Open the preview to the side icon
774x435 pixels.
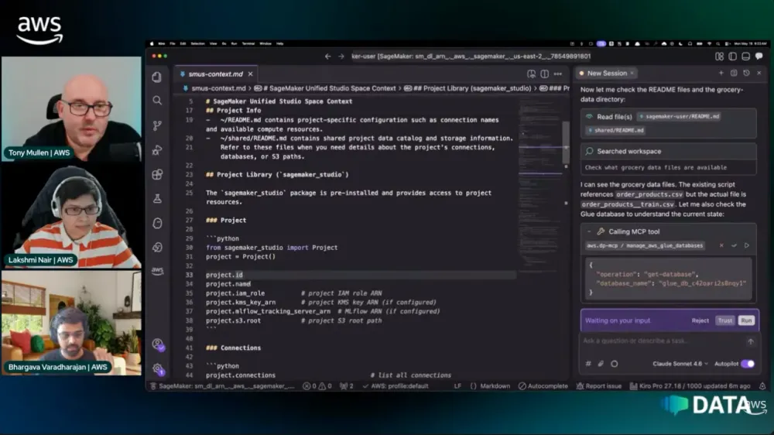pos(531,74)
